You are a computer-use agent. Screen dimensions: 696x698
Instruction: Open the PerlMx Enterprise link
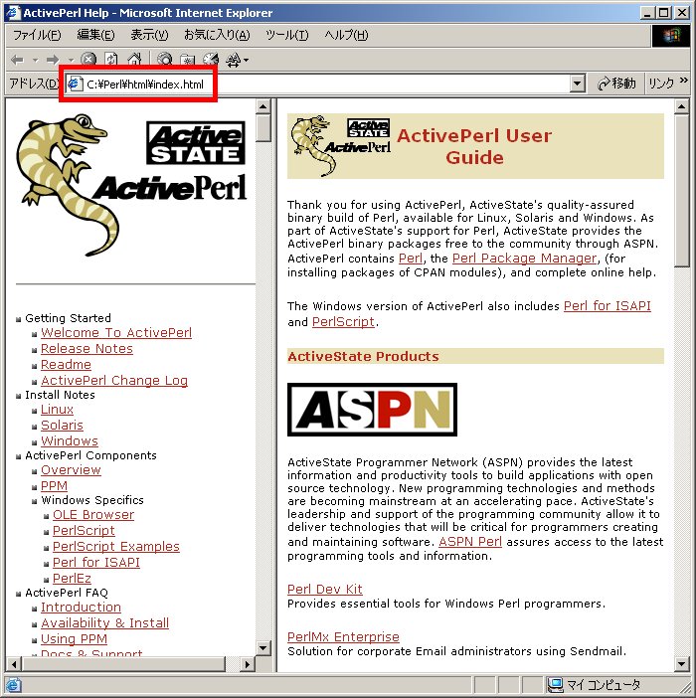coord(343,637)
